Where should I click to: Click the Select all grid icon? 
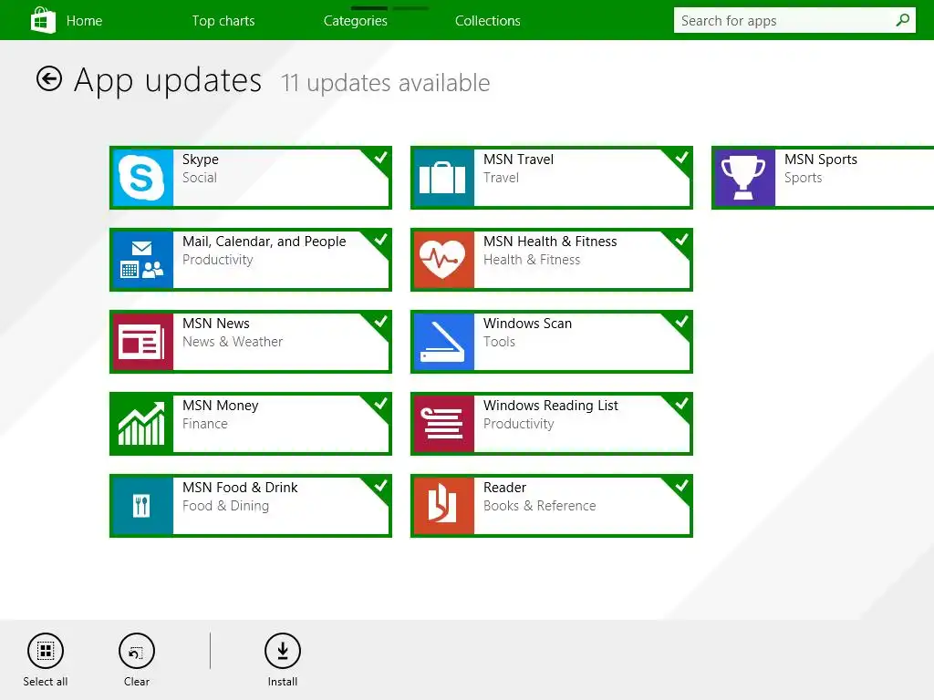[x=46, y=651]
